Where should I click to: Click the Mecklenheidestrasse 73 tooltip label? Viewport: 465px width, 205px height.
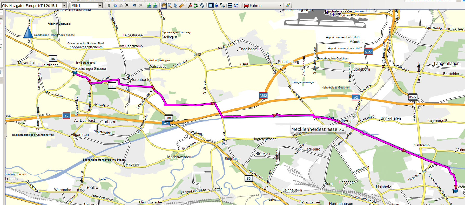coord(318,129)
